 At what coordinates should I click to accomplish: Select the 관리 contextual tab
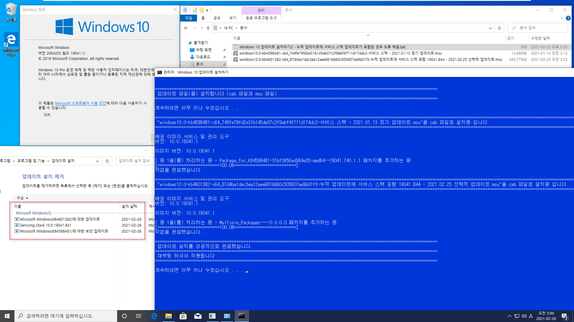click(x=261, y=10)
